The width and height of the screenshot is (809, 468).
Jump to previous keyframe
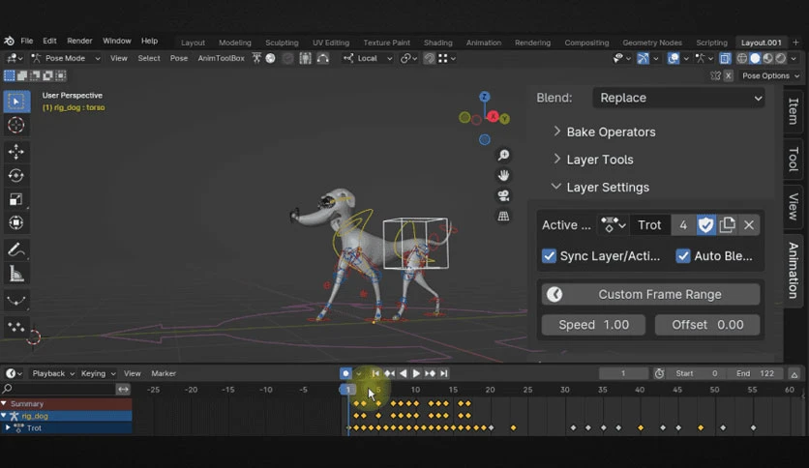click(x=390, y=373)
